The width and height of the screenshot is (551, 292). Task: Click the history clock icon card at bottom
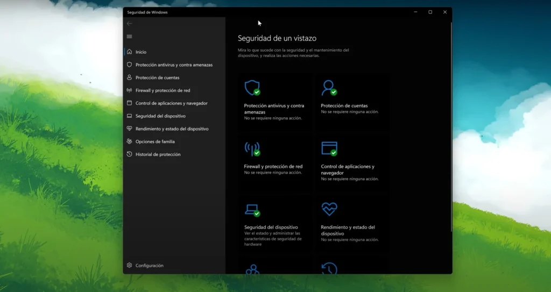(x=329, y=268)
